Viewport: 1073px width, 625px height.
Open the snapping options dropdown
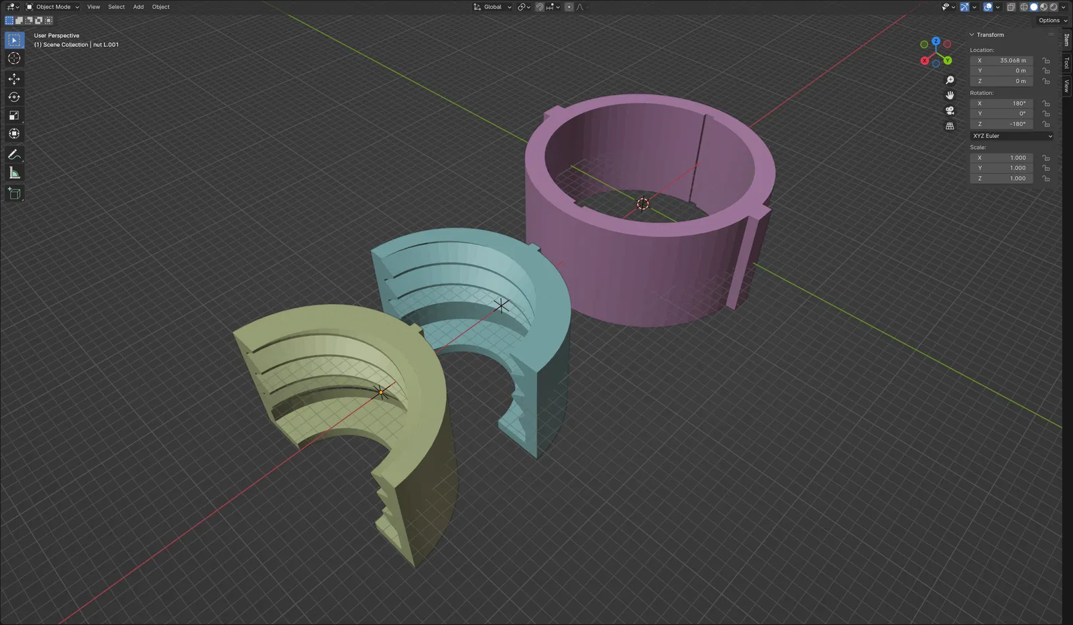(553, 7)
